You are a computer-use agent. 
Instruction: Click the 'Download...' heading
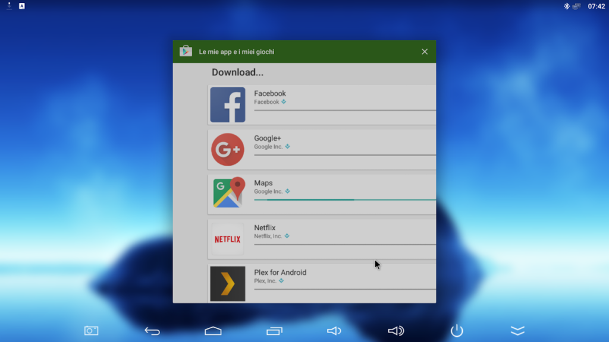[237, 72]
